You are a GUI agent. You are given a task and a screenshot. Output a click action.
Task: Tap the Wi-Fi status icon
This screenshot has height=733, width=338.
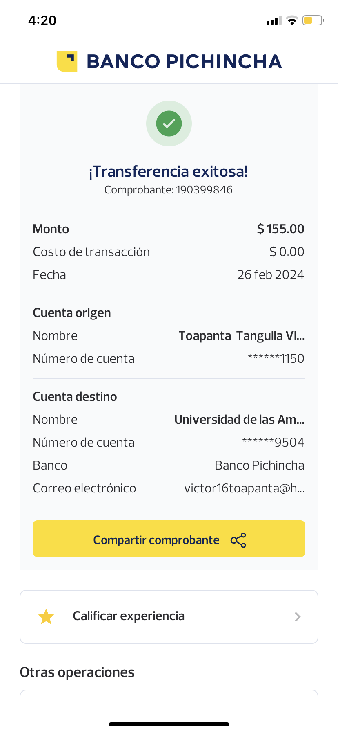tap(292, 20)
